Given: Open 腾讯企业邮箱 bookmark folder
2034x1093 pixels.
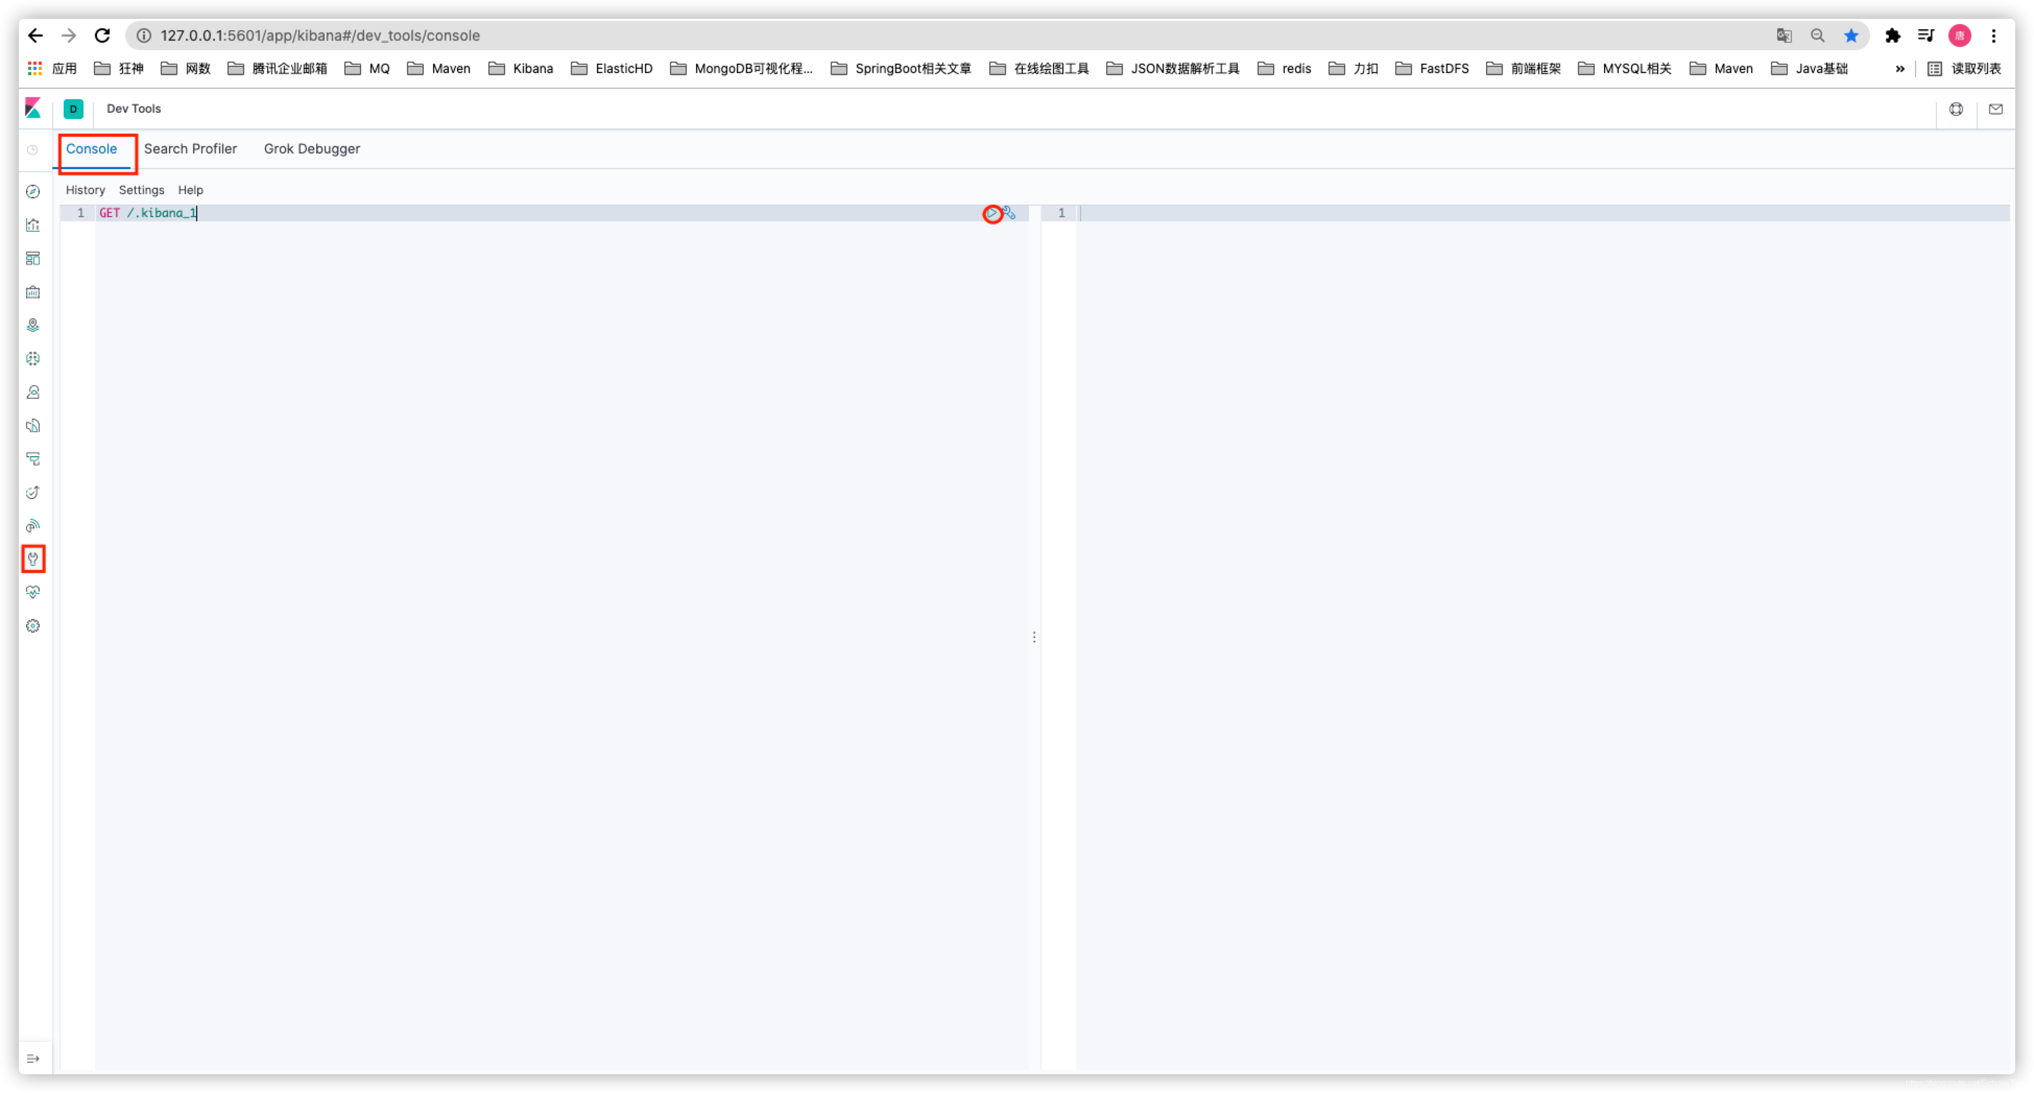Looking at the screenshot, I should 277,69.
